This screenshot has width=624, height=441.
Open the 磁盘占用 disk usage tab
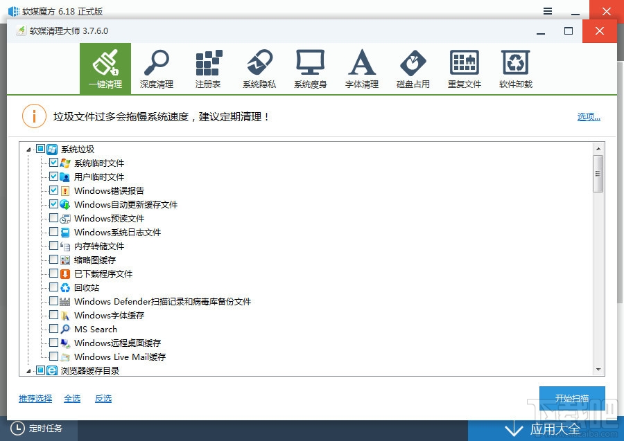413,69
